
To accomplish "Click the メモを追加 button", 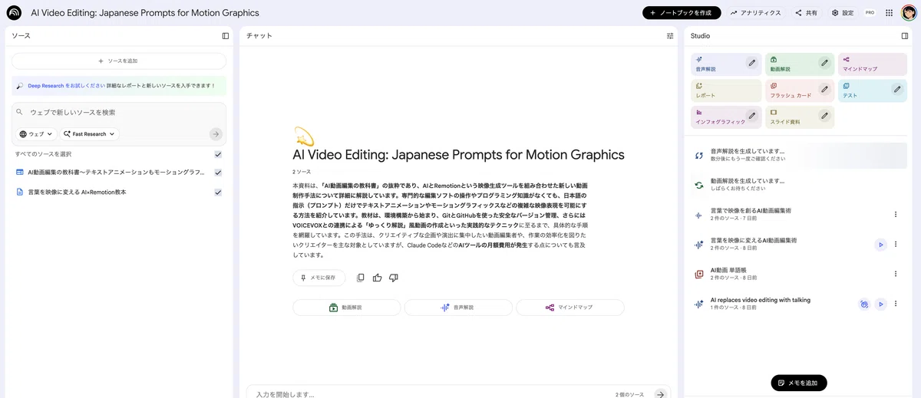I will (798, 383).
